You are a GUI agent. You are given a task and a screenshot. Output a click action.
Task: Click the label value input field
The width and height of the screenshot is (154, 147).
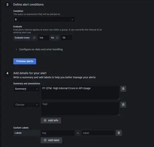(x=98, y=133)
